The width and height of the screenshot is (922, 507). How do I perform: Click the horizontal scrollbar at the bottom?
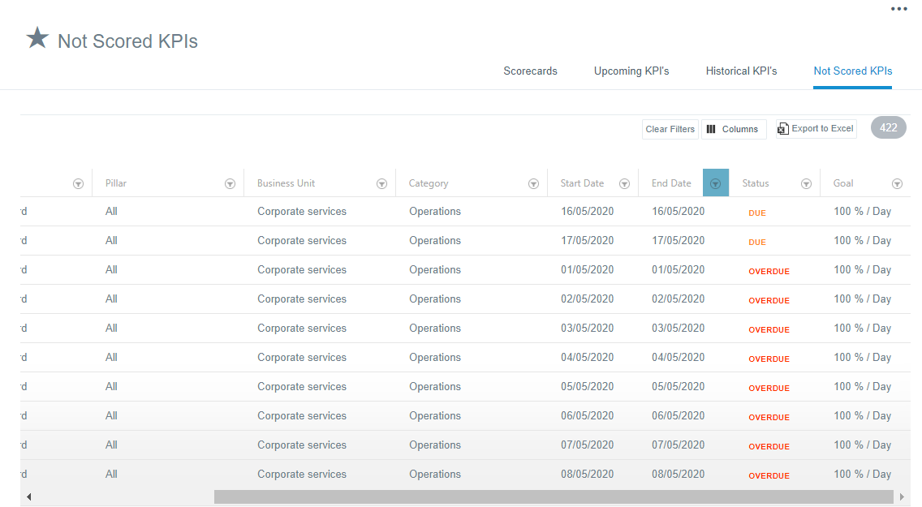click(552, 495)
